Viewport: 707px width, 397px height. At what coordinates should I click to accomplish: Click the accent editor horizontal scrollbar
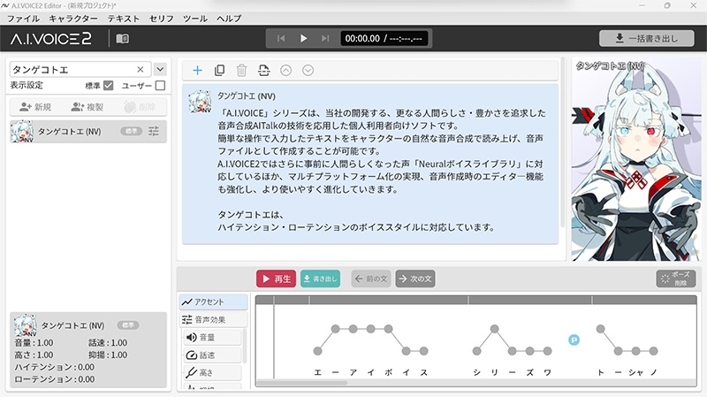[302, 383]
